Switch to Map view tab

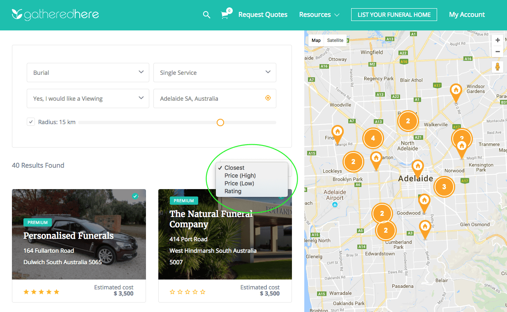click(x=316, y=40)
